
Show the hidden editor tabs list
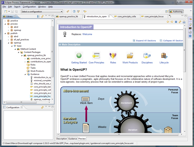[x=170, y=16]
